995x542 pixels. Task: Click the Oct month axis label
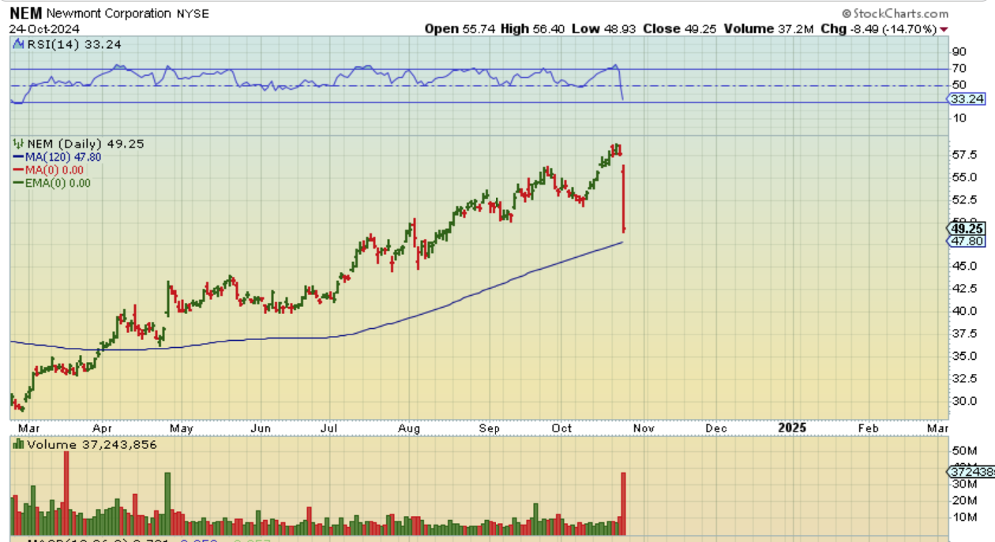561,428
